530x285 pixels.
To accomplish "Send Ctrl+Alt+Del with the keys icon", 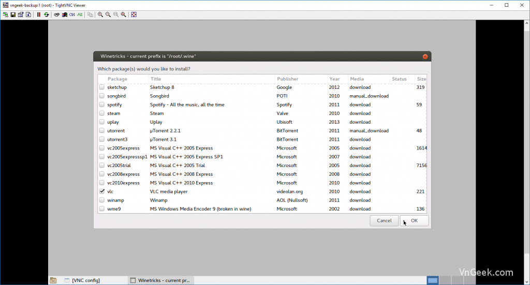I will (x=56, y=14).
